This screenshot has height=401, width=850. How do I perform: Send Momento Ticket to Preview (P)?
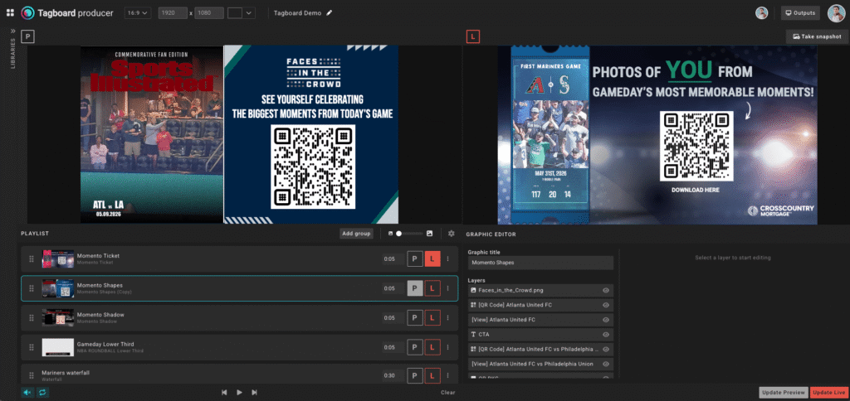click(415, 258)
